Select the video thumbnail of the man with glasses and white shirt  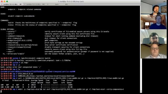tap(154, 51)
